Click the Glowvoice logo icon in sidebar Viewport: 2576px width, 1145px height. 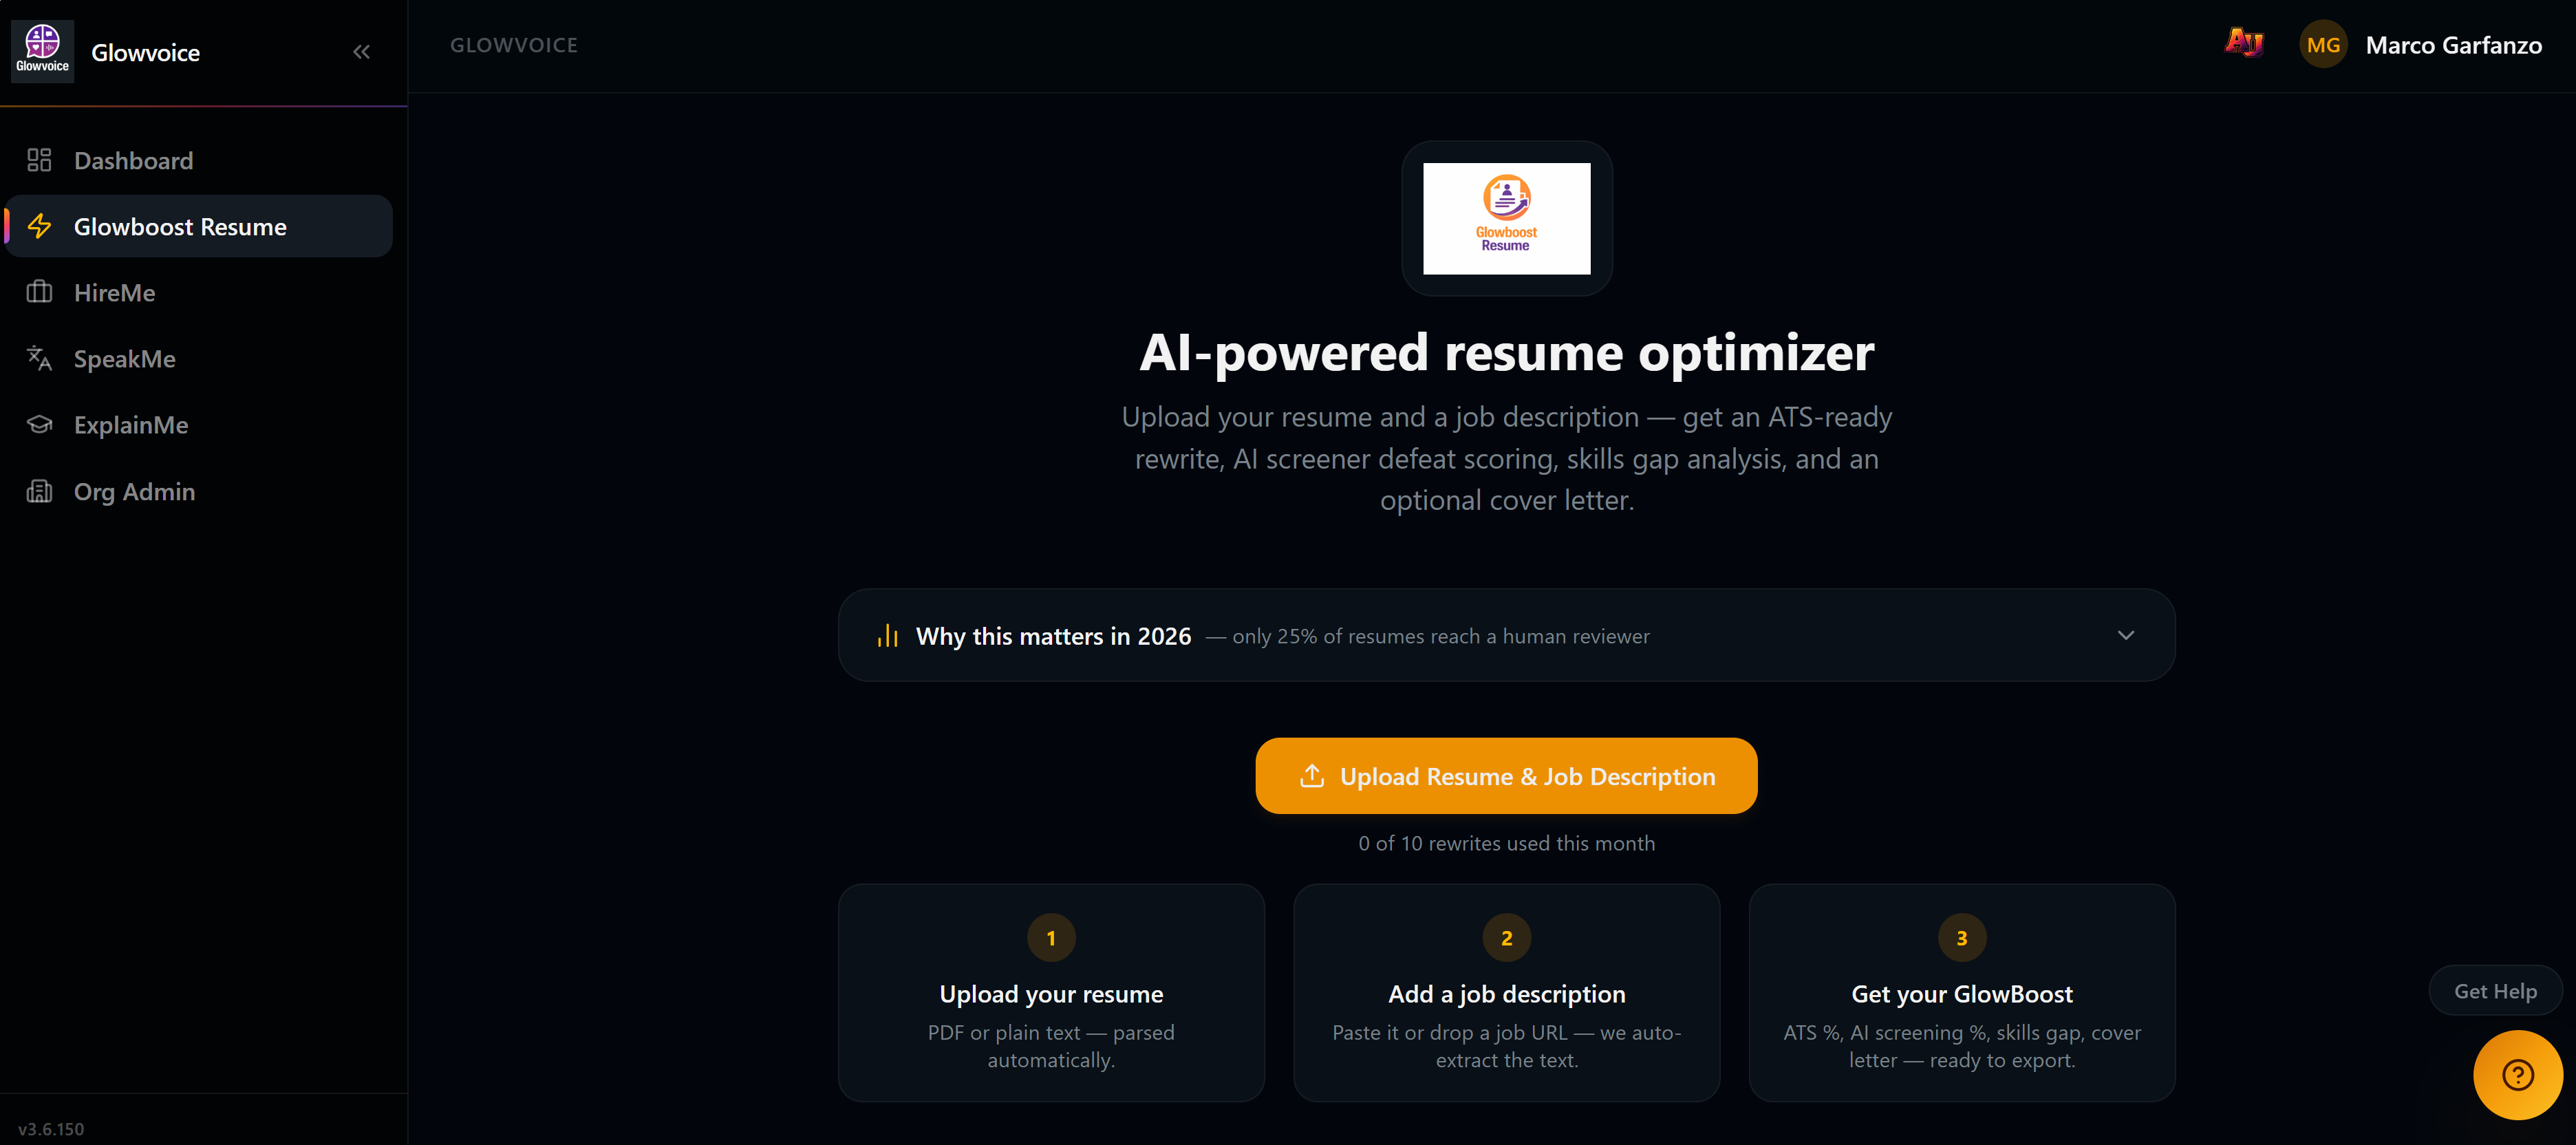[42, 51]
